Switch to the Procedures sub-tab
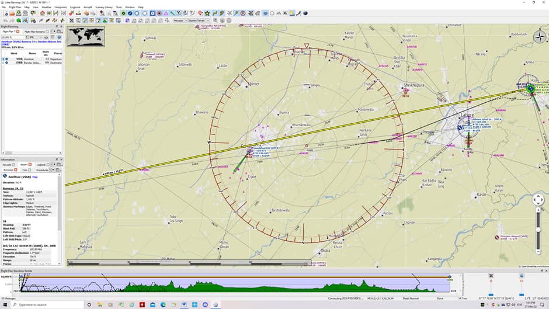This screenshot has height=309, width=549. point(43,170)
